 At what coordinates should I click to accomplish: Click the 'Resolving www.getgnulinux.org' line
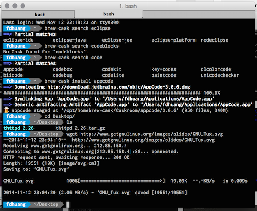point(65,146)
